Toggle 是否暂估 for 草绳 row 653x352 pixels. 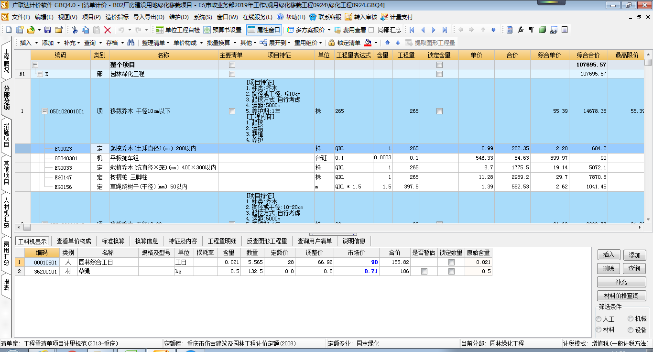(424, 271)
